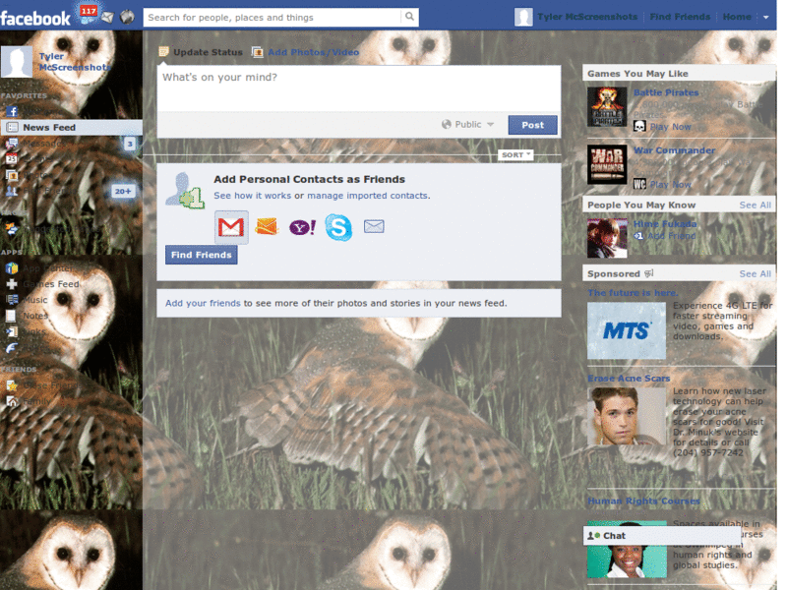Go to Home in top bar
787x590 pixels.
click(x=737, y=17)
